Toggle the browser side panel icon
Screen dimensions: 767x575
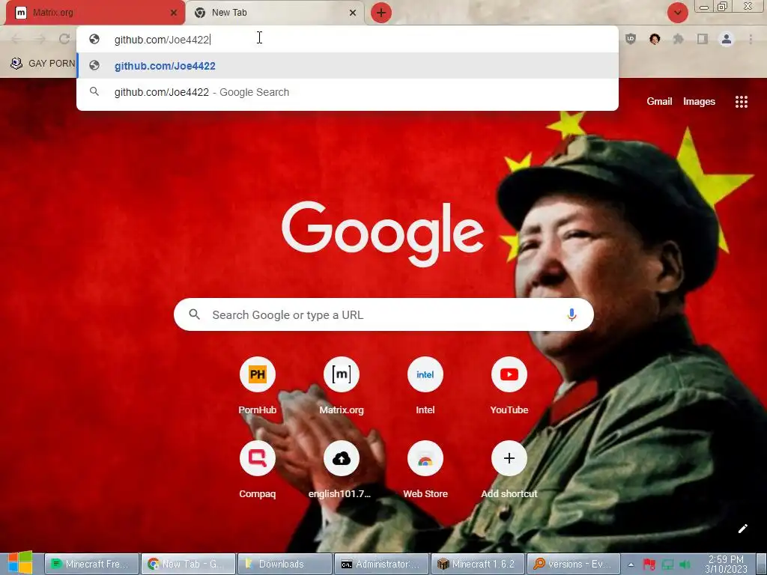pos(702,39)
